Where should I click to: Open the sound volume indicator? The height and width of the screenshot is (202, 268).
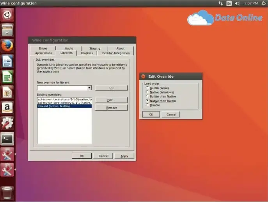pyautogui.click(x=237, y=3)
